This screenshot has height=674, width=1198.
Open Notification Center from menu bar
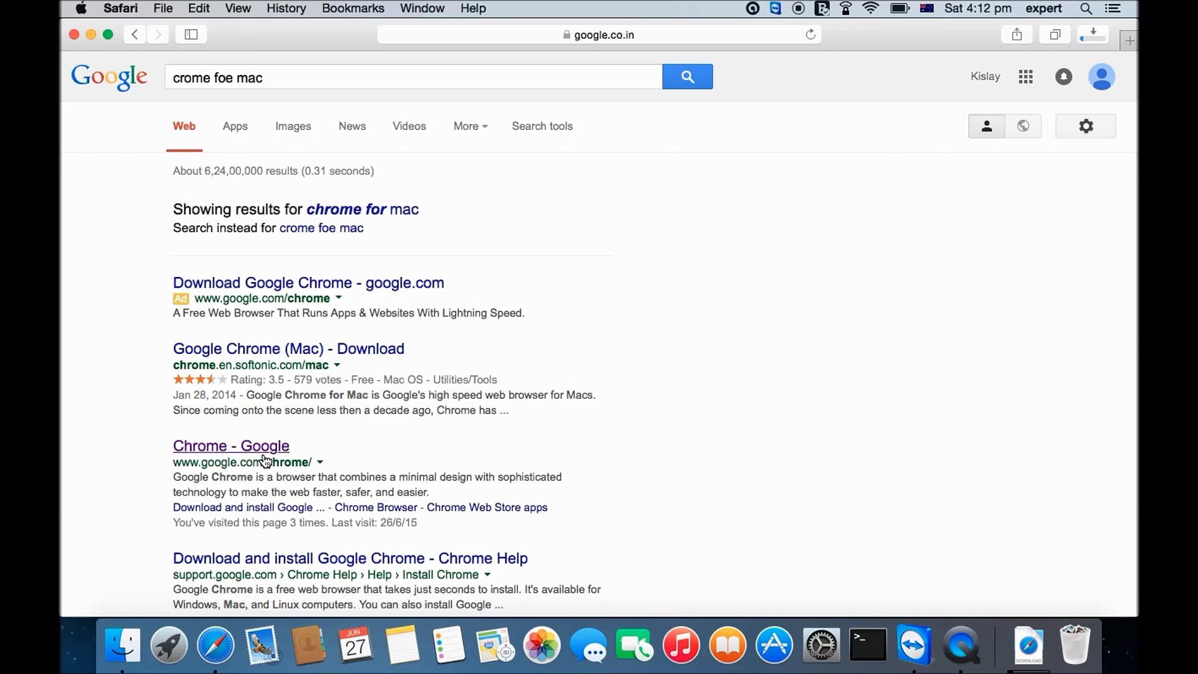click(1114, 9)
